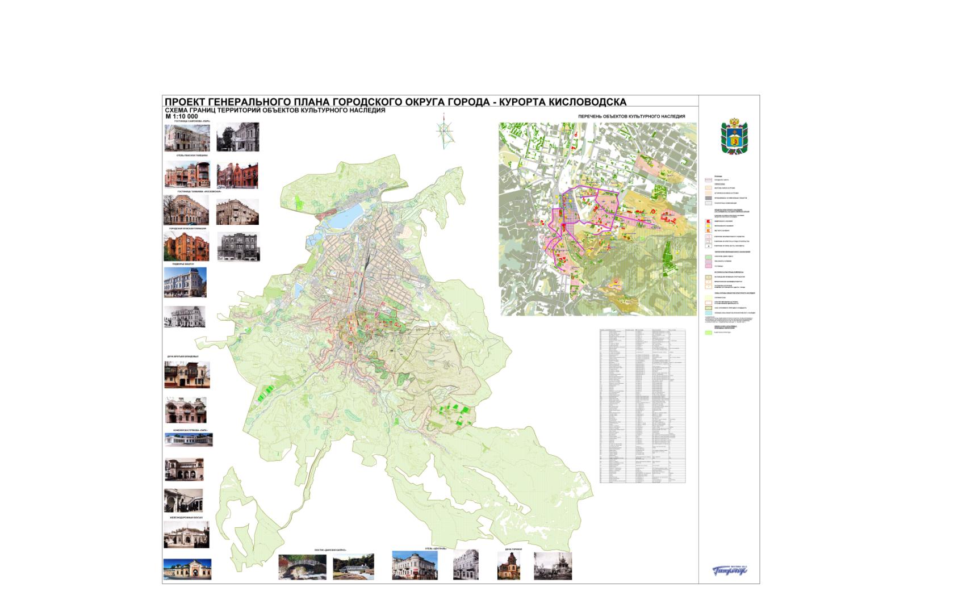Click the triangle monument symbol in legend
954x596 pixels.
click(708, 246)
